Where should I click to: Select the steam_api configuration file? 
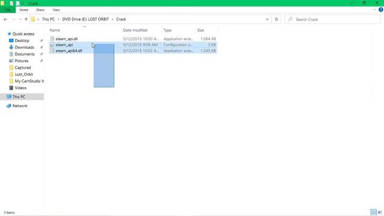(64, 45)
